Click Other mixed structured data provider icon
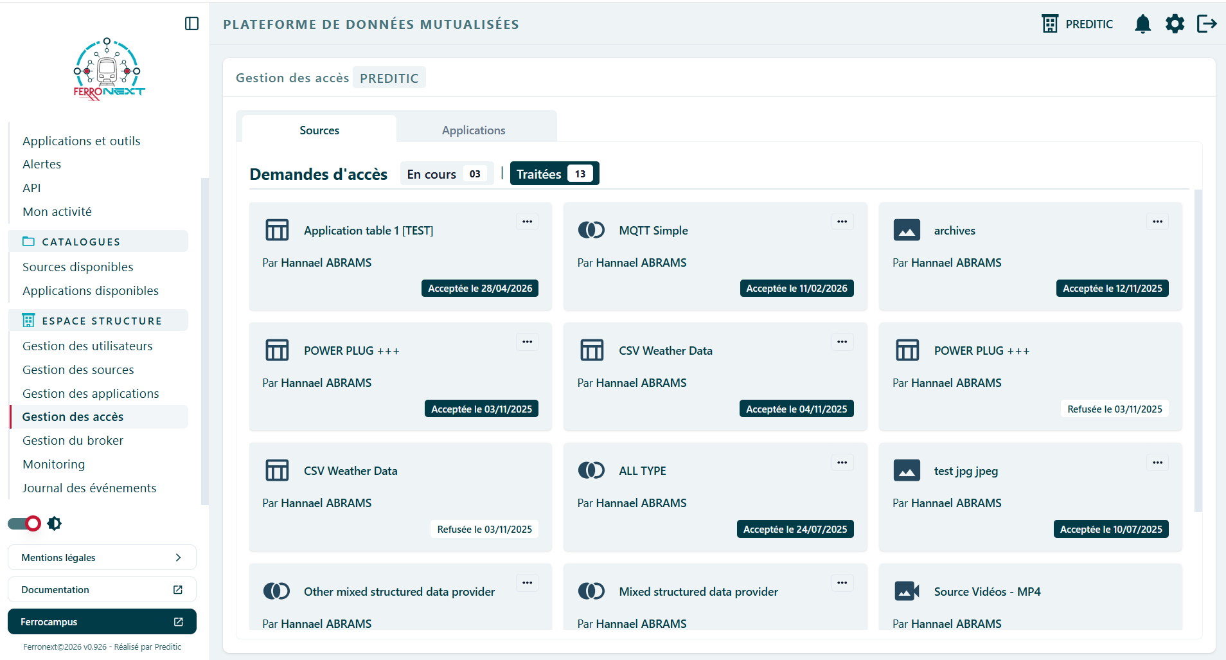The height and width of the screenshot is (660, 1226). point(276,591)
